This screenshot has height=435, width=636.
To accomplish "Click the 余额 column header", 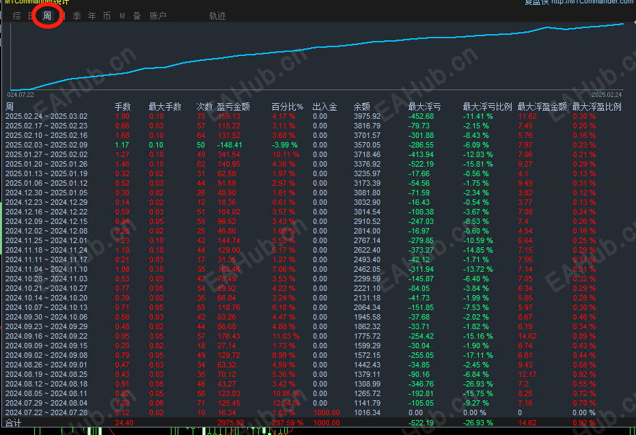I will pyautogui.click(x=362, y=107).
